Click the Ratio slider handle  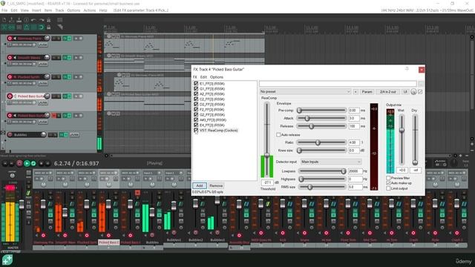318,142
